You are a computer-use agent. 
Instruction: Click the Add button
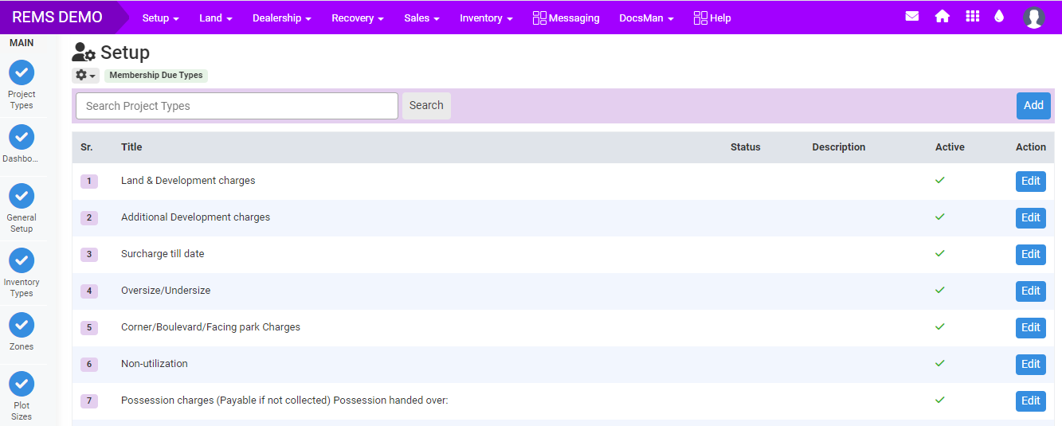(1033, 106)
